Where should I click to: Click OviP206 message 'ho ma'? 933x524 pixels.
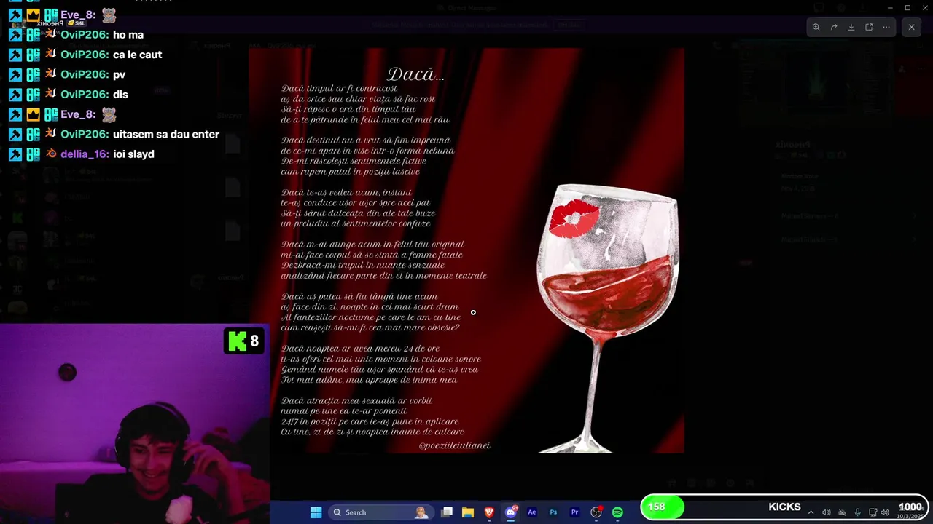pyautogui.click(x=128, y=35)
